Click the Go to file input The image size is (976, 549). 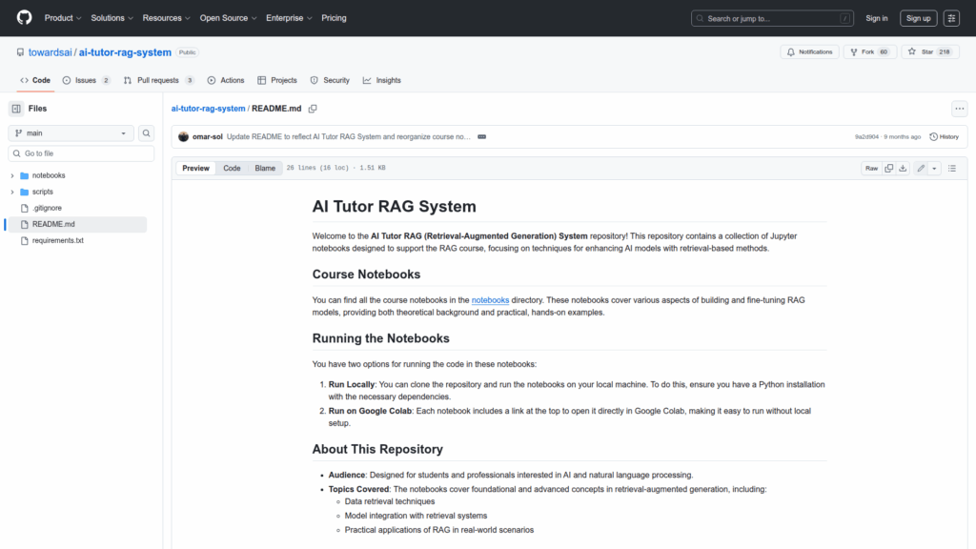tap(81, 153)
